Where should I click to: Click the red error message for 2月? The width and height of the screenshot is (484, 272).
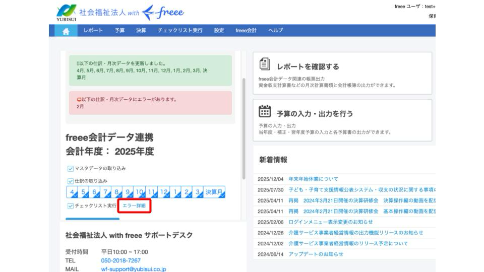click(150, 103)
